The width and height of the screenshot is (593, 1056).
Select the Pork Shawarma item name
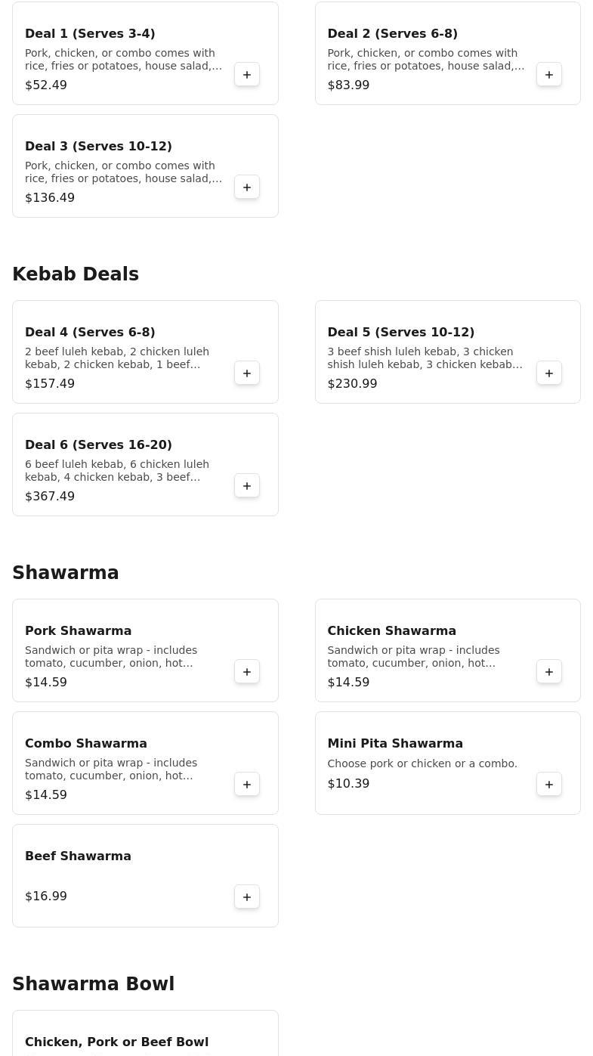(78, 631)
